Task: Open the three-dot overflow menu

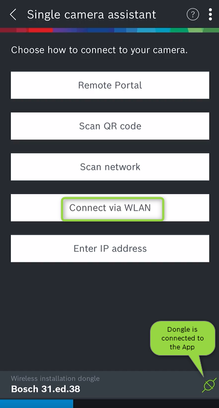Action: coord(210,15)
